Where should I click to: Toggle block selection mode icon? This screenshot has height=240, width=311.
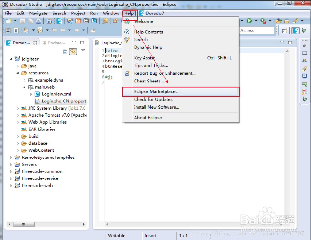coord(8,30)
